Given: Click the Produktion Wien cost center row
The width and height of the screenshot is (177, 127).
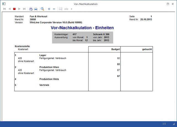Looking at the screenshot, I should 49,67.
